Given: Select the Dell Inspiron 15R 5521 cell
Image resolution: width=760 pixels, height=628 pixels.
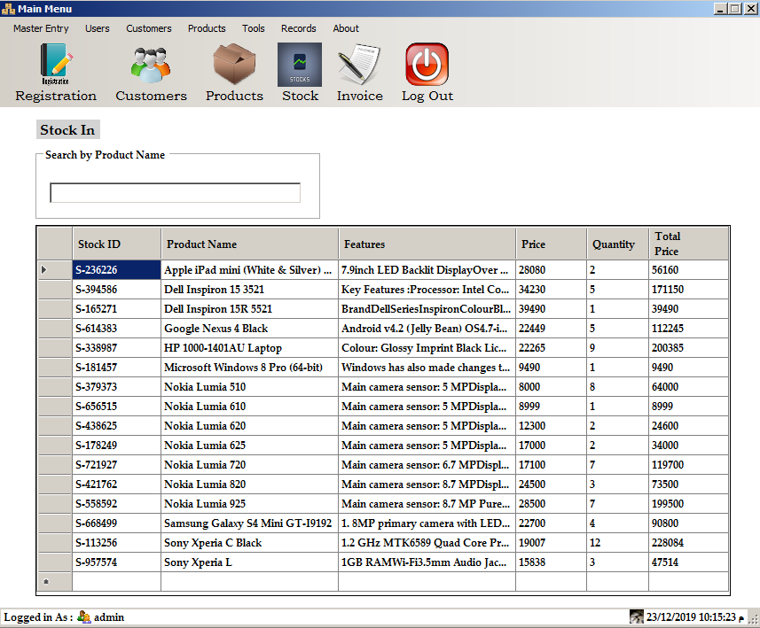Looking at the screenshot, I should point(249,309).
